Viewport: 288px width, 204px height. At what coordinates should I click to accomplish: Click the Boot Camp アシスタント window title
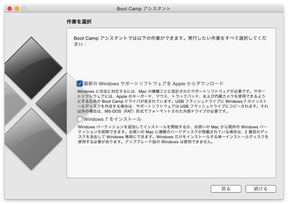pyautogui.click(x=144, y=9)
